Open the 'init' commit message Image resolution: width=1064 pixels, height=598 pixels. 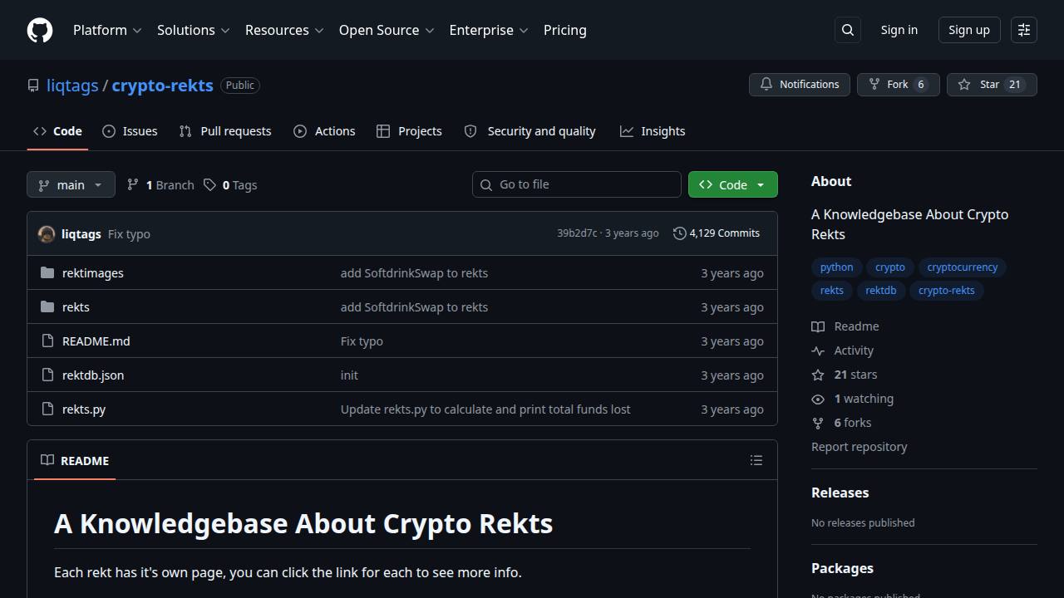pyautogui.click(x=349, y=375)
